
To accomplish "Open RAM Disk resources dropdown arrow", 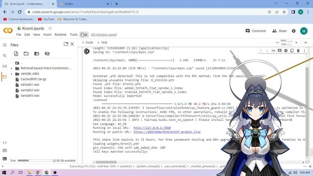I will pos(296,43).
